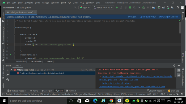
Task: Click scroll to end icon in build output
Action: tap(179, 75)
